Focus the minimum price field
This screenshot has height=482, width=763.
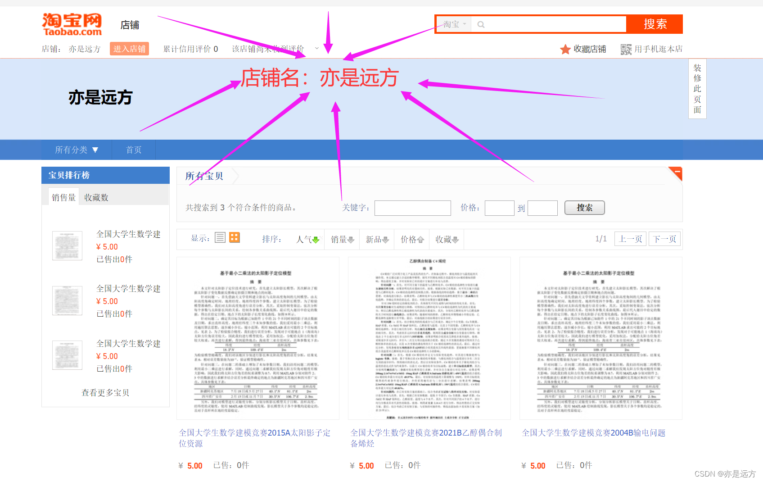click(x=499, y=208)
